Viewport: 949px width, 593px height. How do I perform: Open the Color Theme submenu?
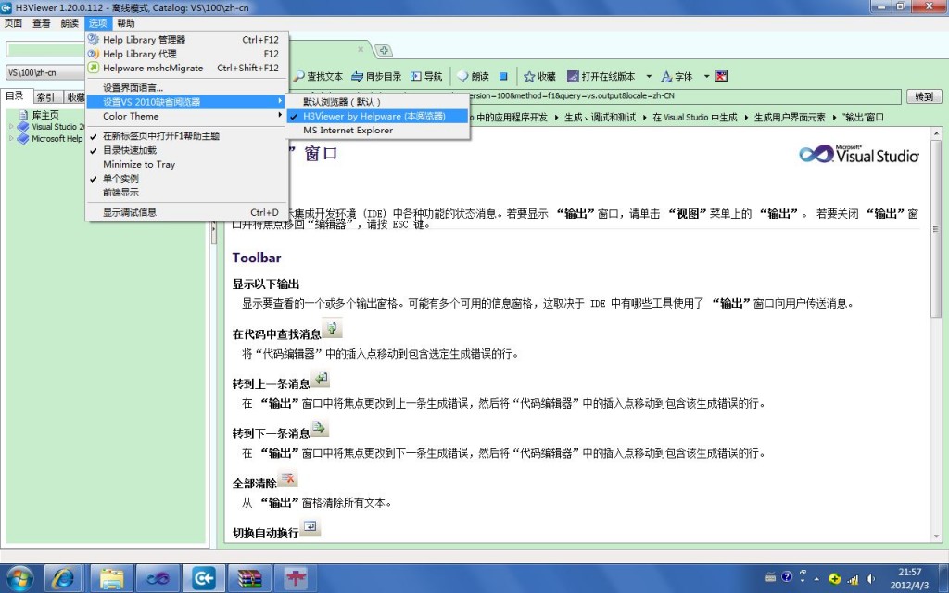187,116
